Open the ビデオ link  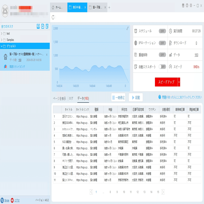point(17,200)
